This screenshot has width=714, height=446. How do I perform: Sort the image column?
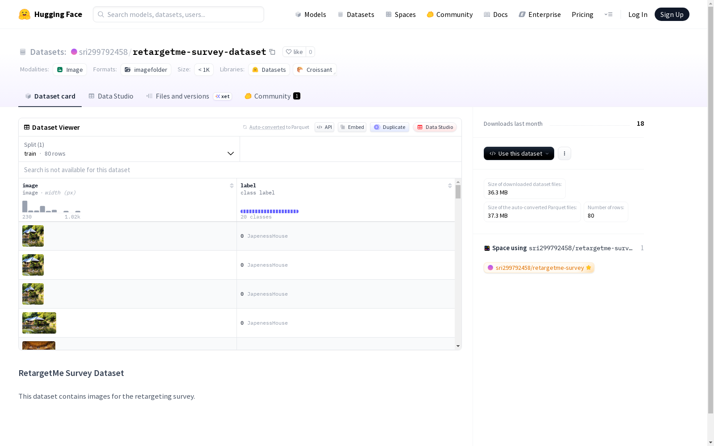[232, 186]
